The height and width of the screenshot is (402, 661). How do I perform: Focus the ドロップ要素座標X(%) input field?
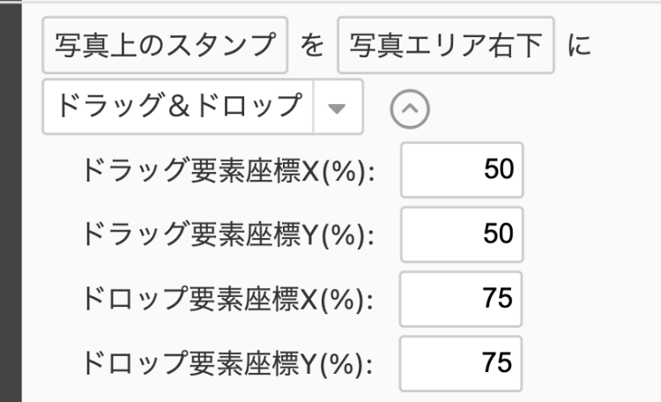point(462,298)
